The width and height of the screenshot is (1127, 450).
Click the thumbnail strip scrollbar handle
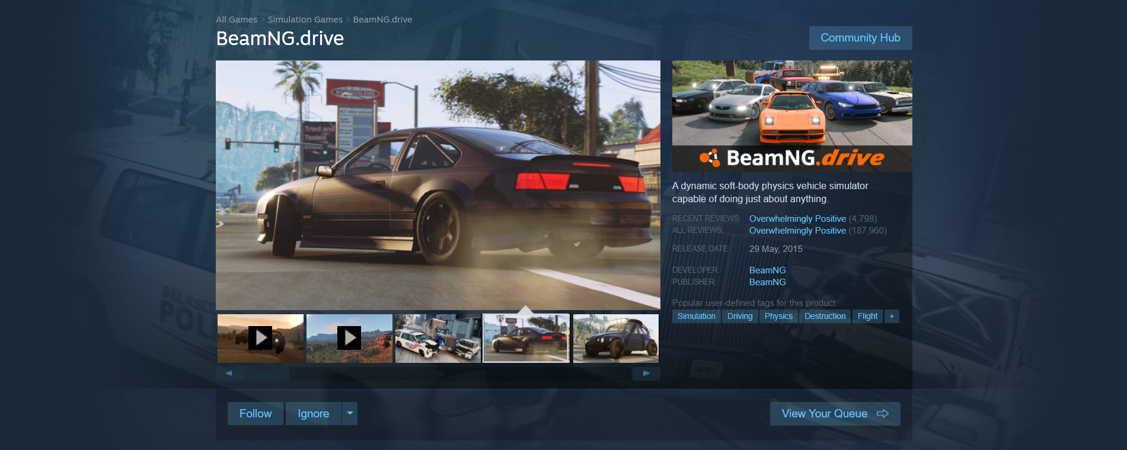point(267,374)
